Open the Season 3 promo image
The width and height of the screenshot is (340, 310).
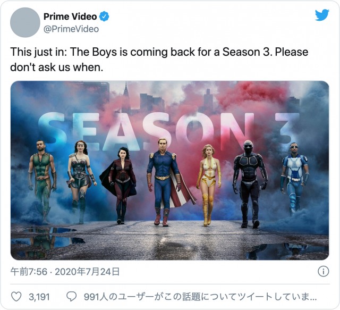tap(170, 170)
